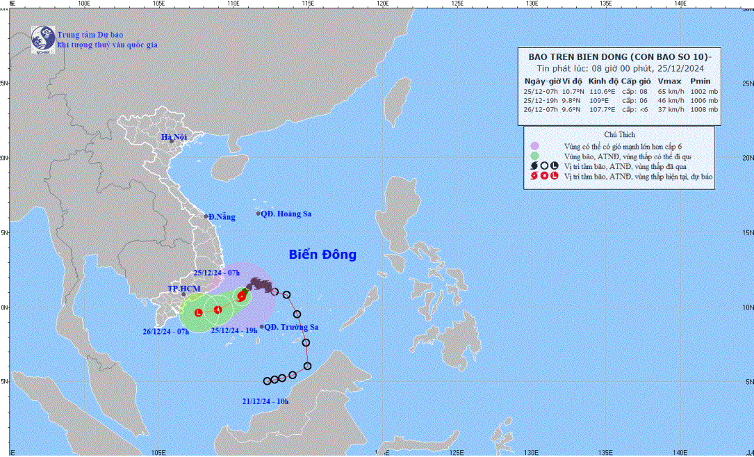Image resolution: width=754 pixels, height=457 pixels.
Task: Click the national hydro-meteorological center logo
Action: click(x=43, y=39)
